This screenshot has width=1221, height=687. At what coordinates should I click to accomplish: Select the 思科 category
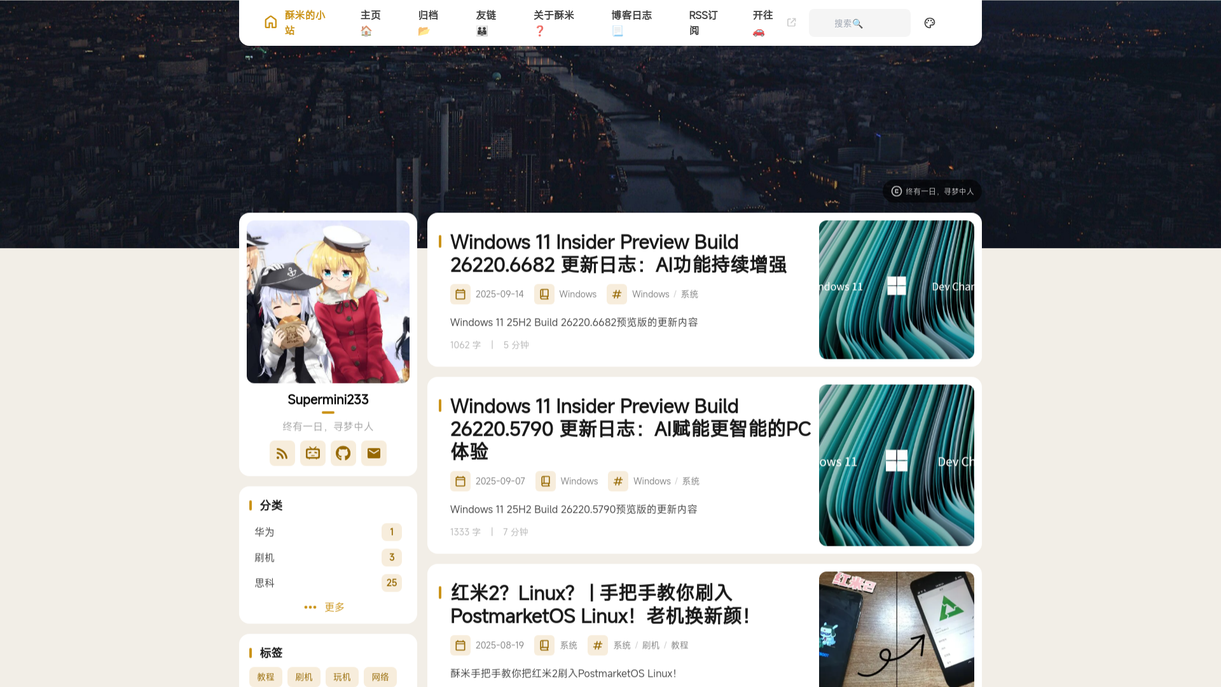[x=328, y=583]
